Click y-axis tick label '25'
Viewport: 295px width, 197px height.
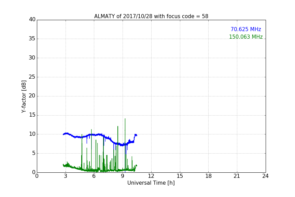(x=32, y=77)
